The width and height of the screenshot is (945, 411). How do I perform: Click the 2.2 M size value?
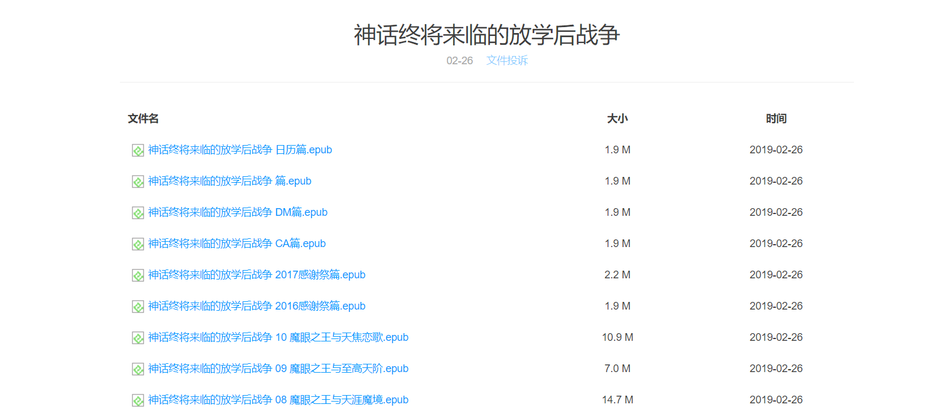[x=618, y=275]
